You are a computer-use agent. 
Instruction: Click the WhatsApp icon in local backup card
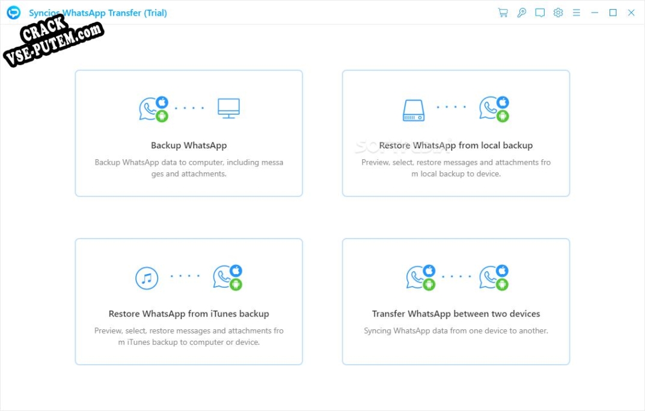click(x=494, y=109)
